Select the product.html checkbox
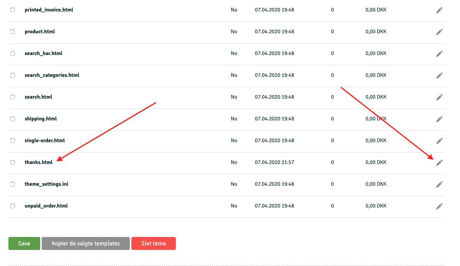 tap(13, 32)
